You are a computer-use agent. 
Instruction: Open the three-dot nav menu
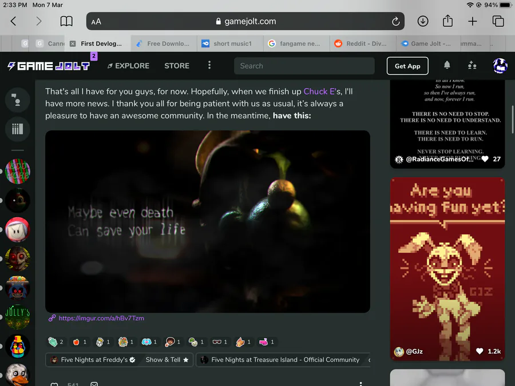pyautogui.click(x=209, y=65)
